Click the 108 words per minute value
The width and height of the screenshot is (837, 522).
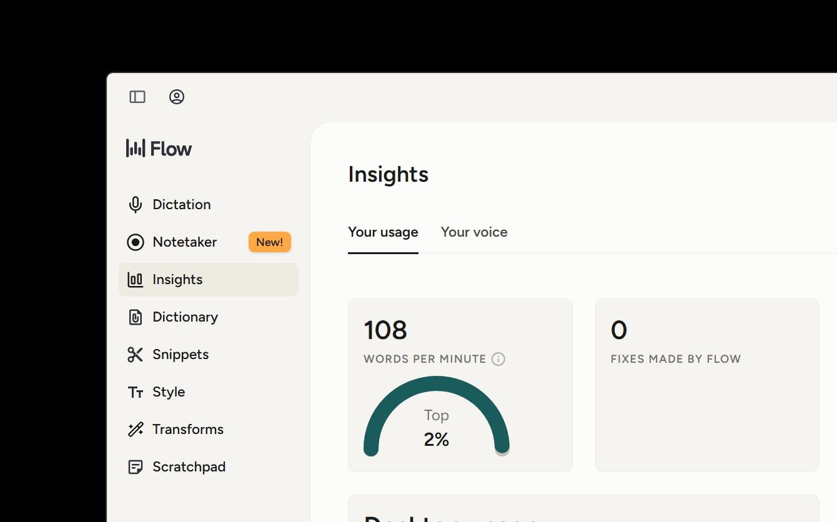click(385, 330)
